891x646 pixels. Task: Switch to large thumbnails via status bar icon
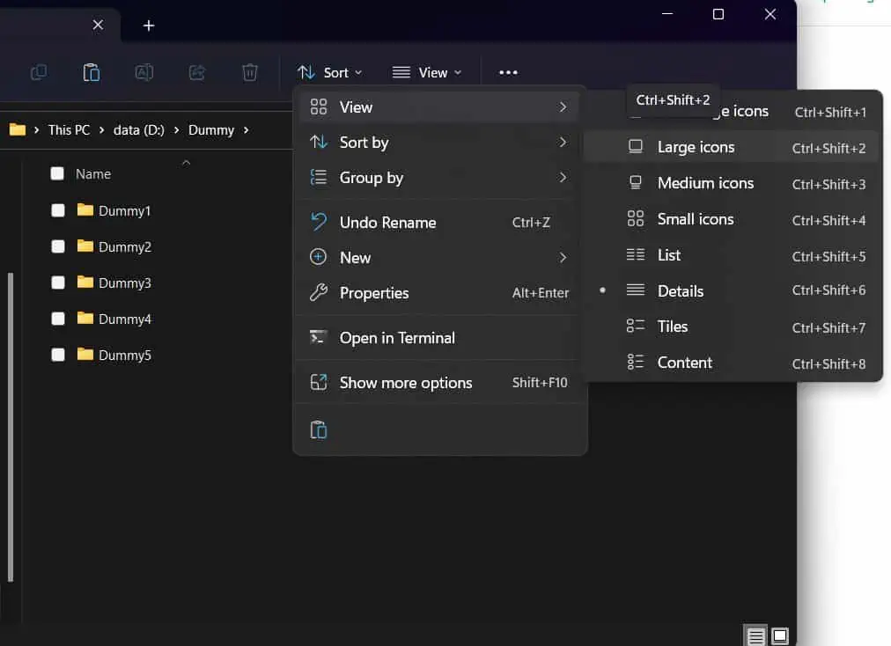(x=778, y=635)
